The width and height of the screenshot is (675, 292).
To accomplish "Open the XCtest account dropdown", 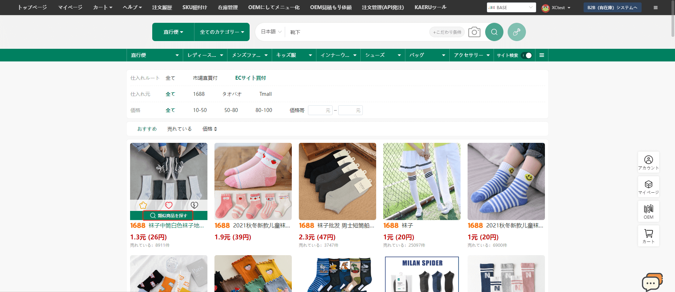I will pos(561,7).
